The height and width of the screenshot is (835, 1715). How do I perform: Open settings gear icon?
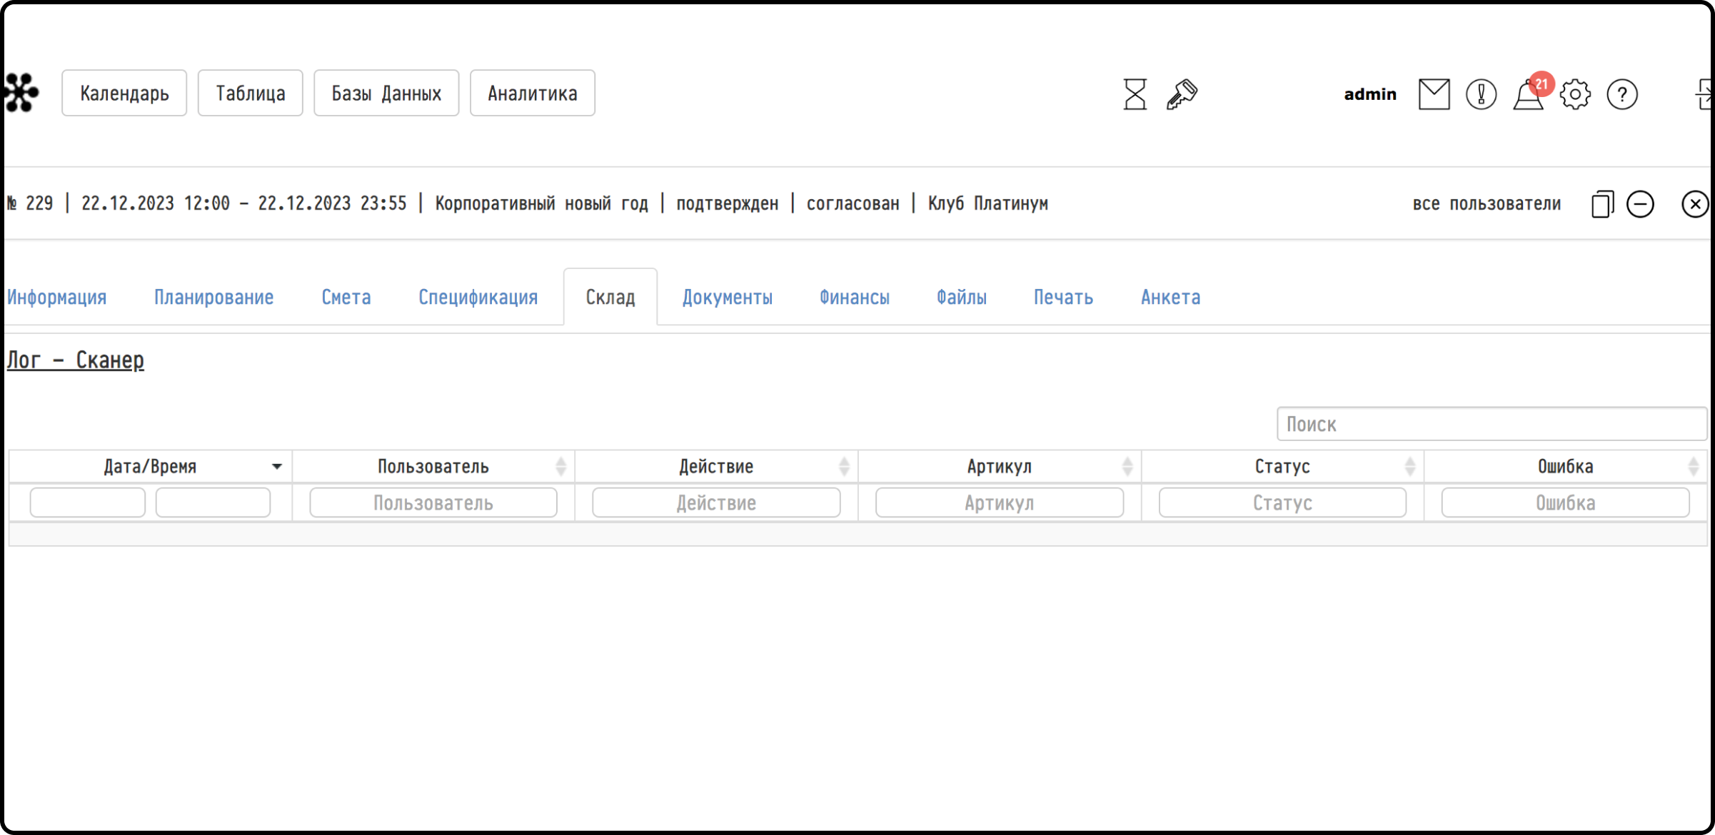point(1575,94)
